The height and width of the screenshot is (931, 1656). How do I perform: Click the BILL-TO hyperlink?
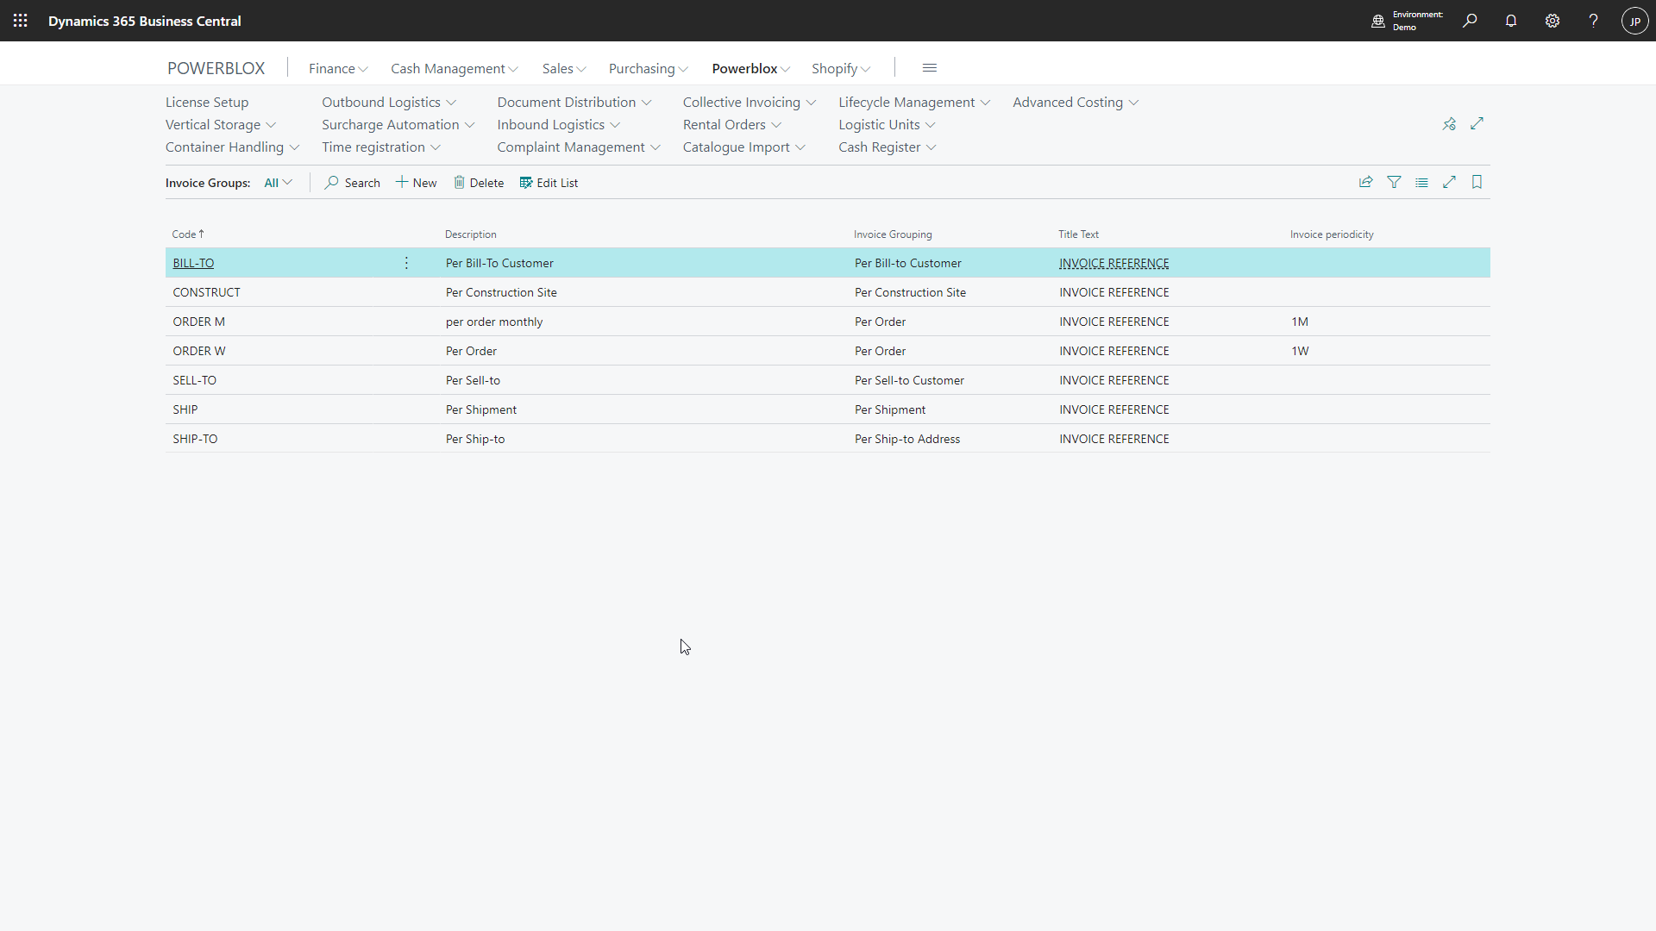193,263
